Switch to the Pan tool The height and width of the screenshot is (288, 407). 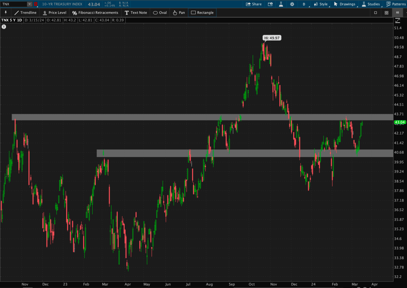pos(179,13)
